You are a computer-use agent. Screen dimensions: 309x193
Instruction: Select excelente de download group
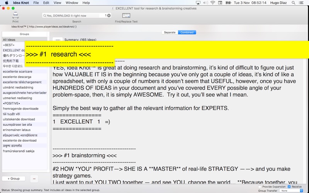click(x=25, y=141)
